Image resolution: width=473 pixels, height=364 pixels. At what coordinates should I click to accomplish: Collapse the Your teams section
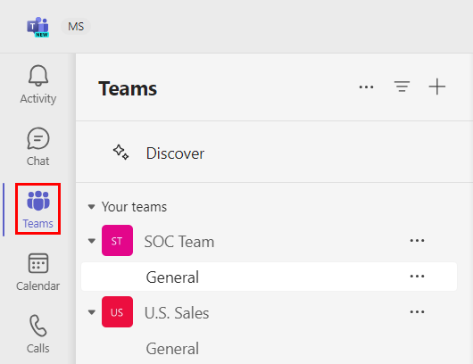tap(91, 207)
